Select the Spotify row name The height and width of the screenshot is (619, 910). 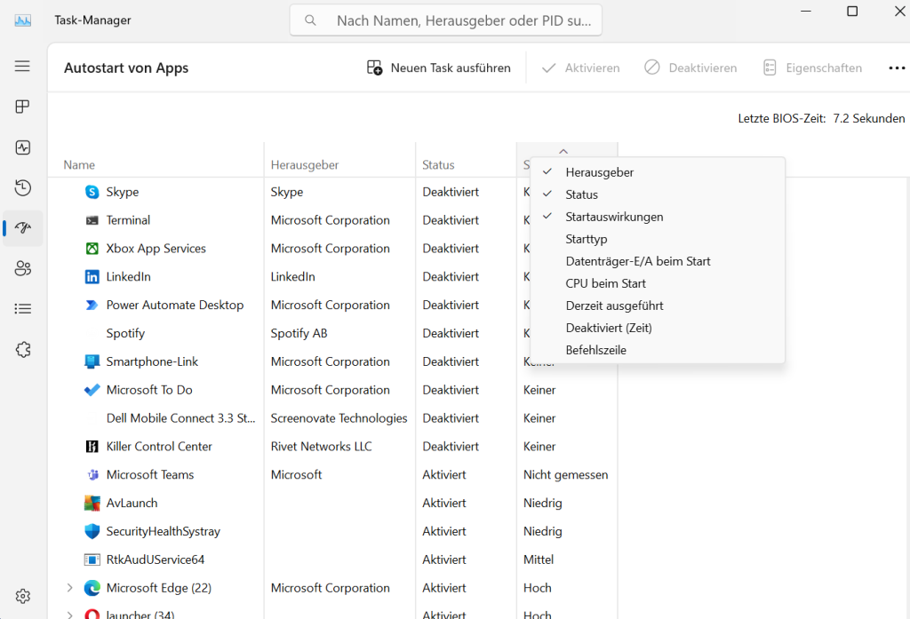(x=125, y=334)
